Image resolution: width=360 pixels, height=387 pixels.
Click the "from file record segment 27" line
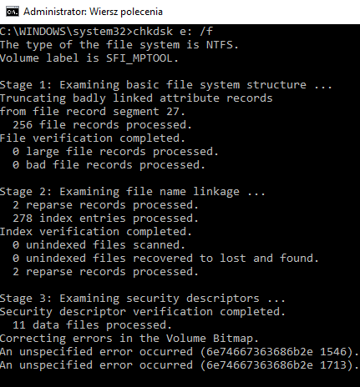(93, 112)
